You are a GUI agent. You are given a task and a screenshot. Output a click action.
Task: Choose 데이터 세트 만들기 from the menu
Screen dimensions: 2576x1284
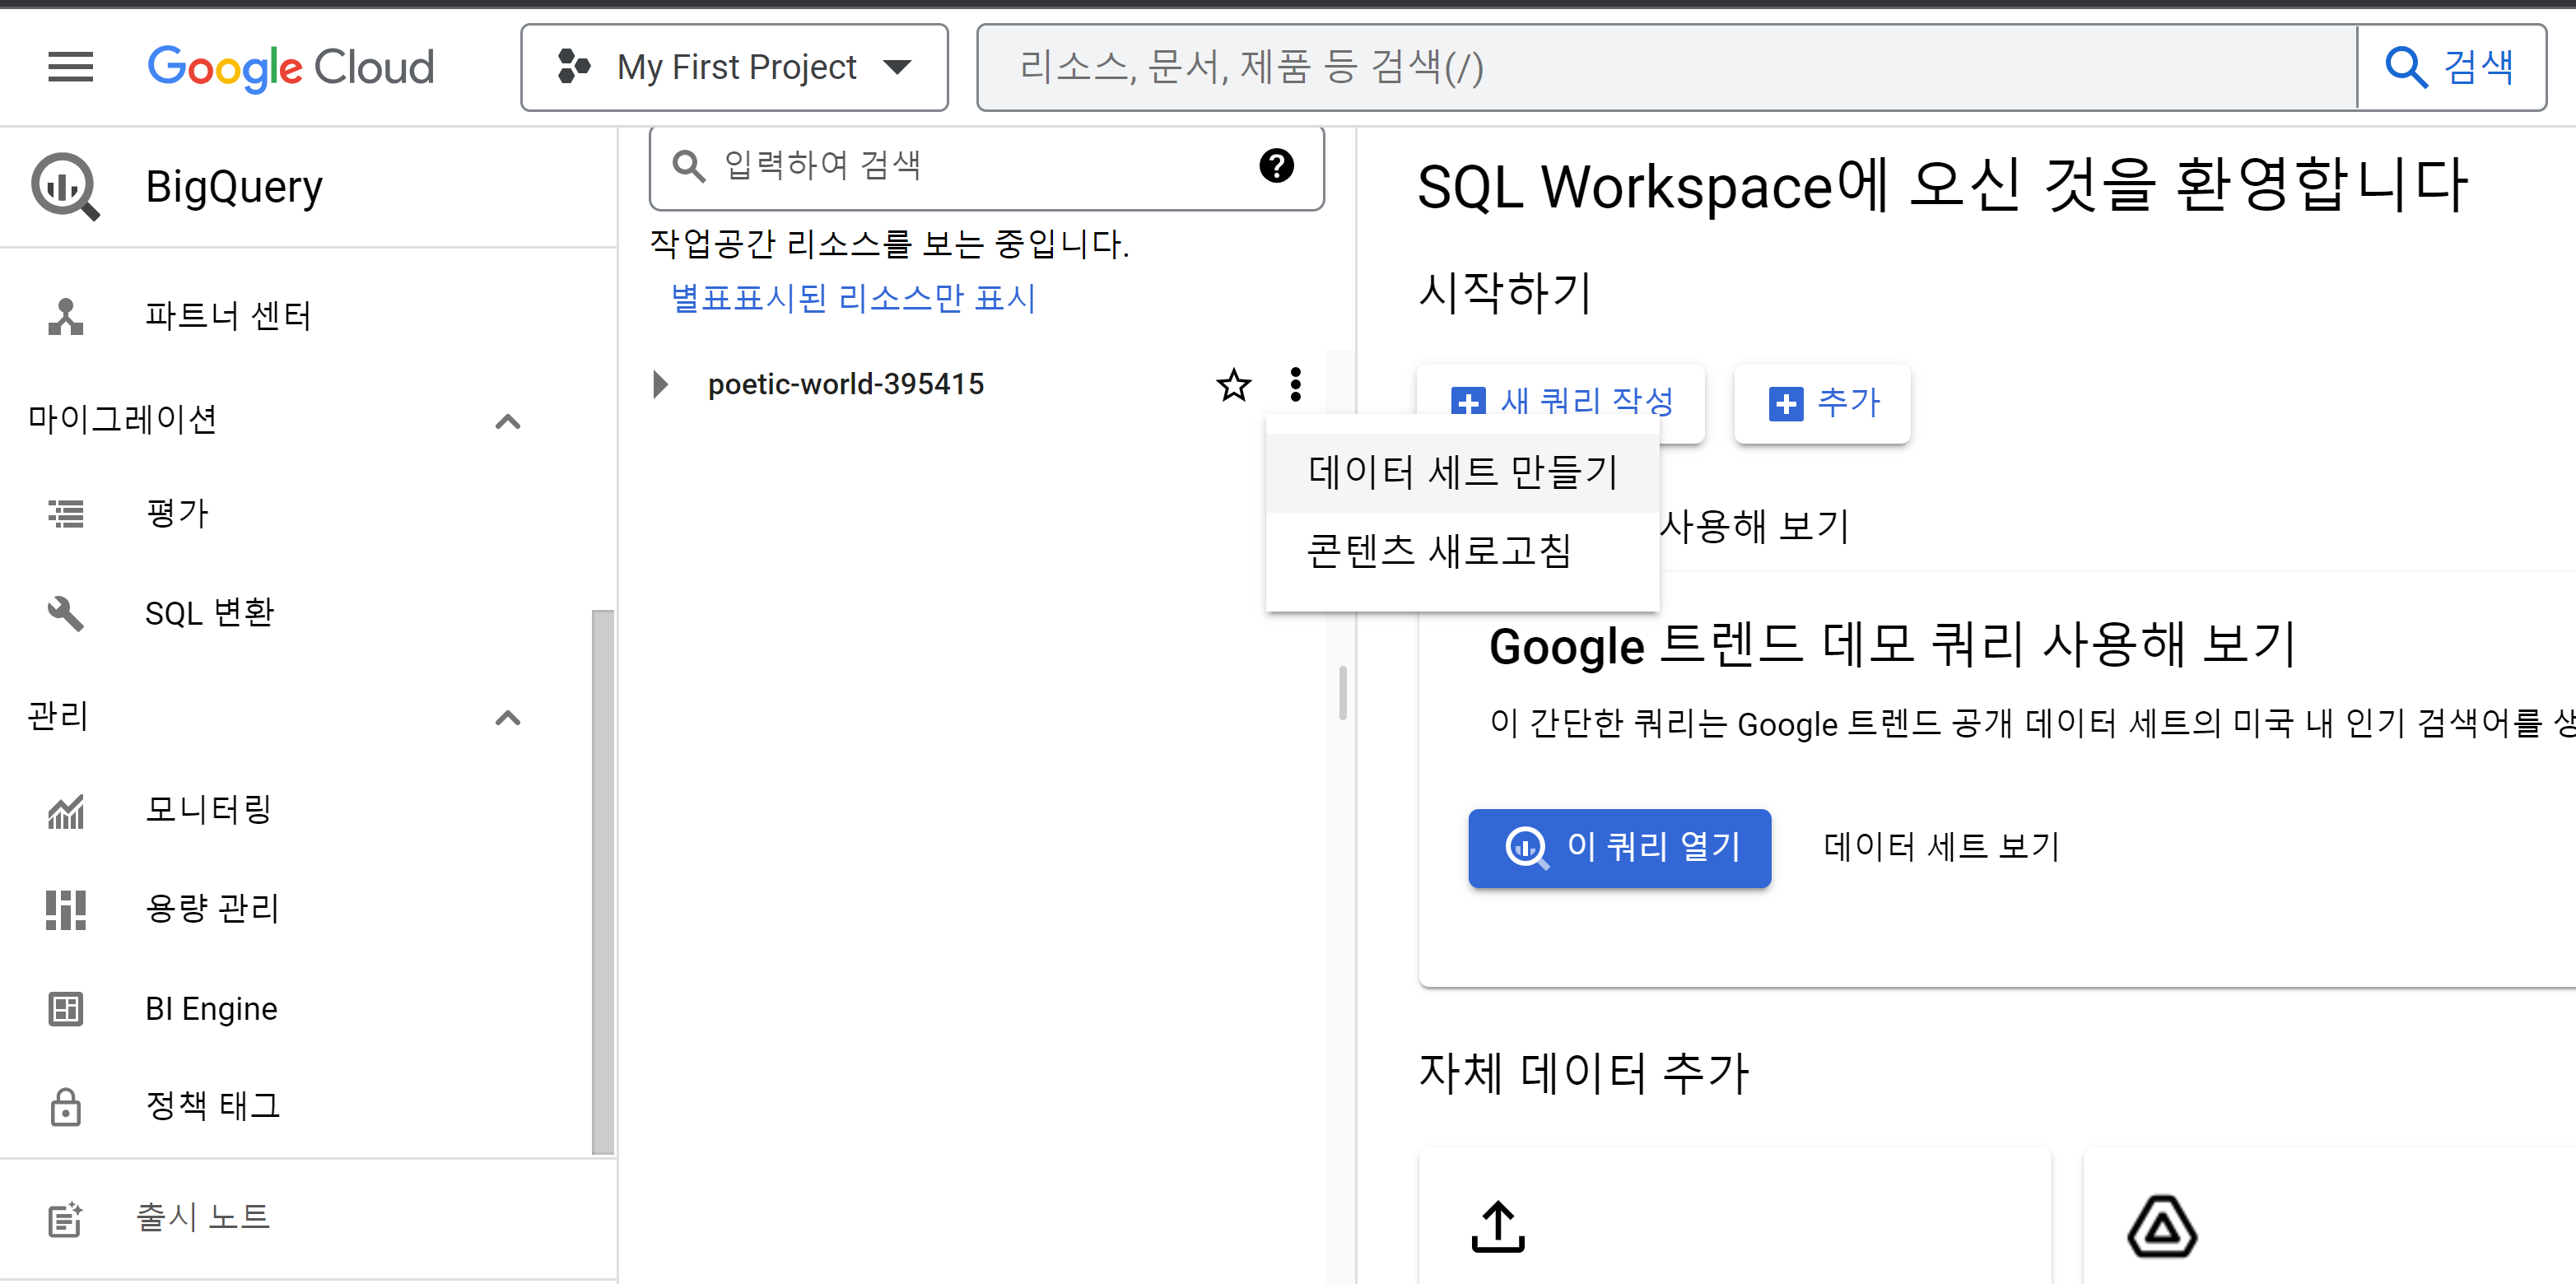coord(1463,472)
